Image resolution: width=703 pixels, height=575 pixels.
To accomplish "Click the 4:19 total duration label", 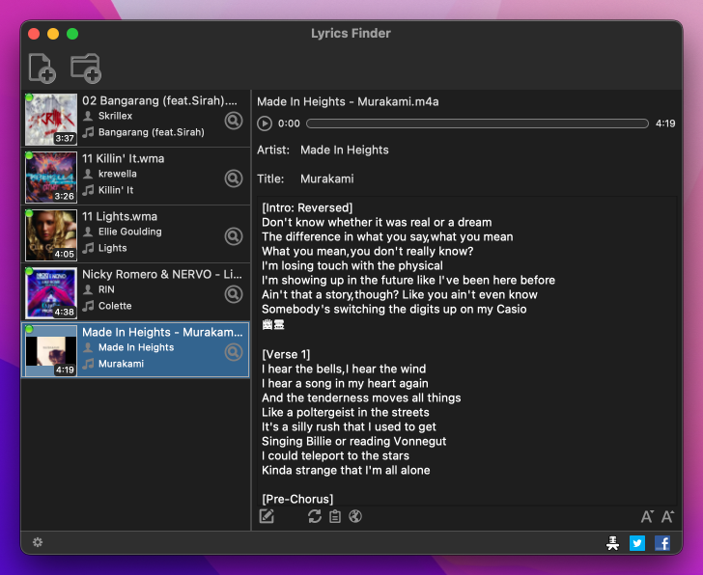I will pos(665,123).
